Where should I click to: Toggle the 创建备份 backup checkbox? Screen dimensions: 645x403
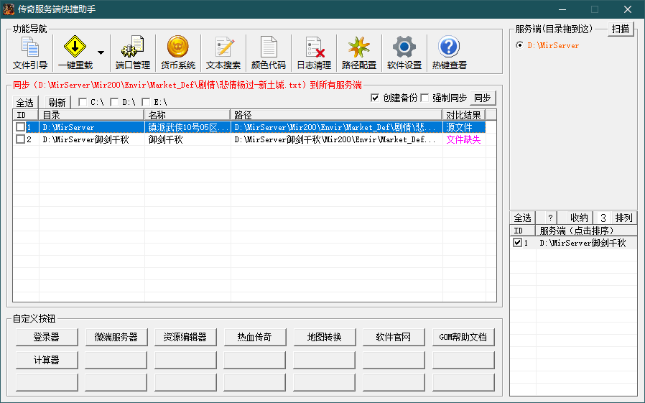[x=375, y=98]
